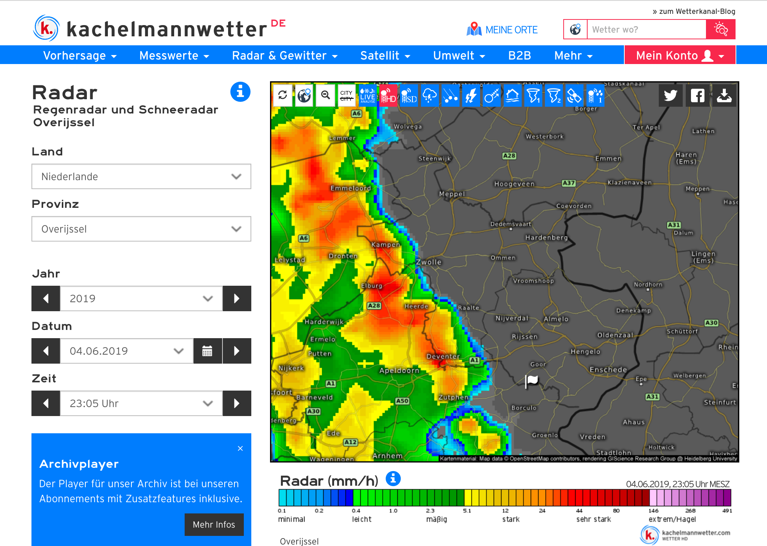This screenshot has height=546, width=767.
Task: Open the Zeit dropdown showing 23:05 Uhr
Action: [x=141, y=403]
